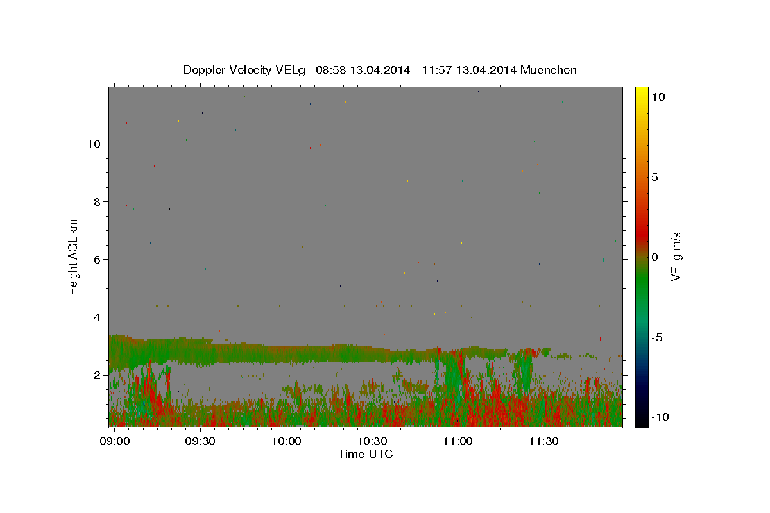The height and width of the screenshot is (513, 770).
Task: Click the 'Height AGL km' axis label
Action: tap(73, 256)
